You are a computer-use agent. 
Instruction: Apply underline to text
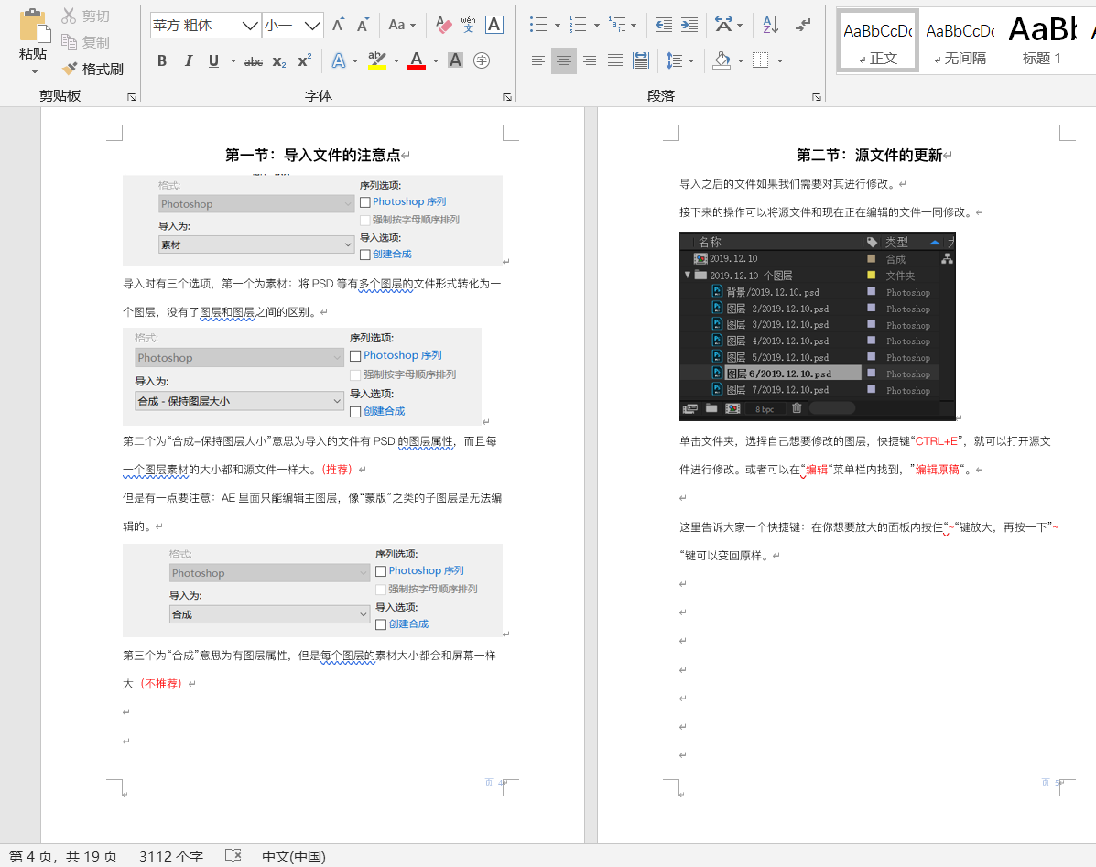pos(214,60)
